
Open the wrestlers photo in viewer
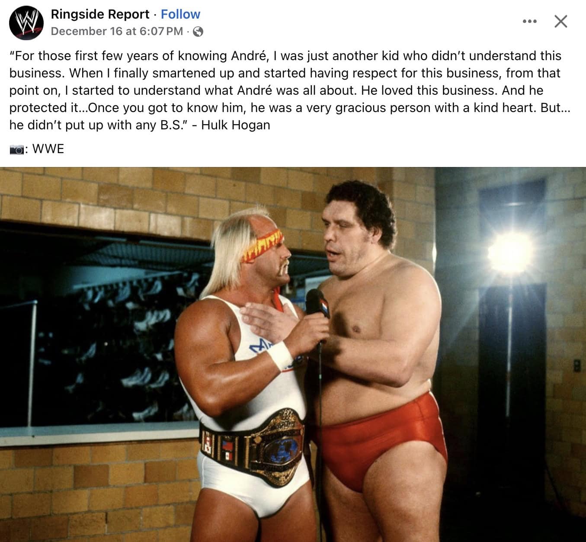click(x=293, y=354)
